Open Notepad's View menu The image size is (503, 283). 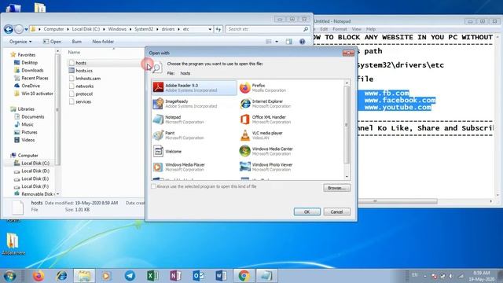356,29
